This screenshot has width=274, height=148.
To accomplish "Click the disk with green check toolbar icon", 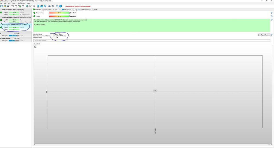I will pyautogui.click(x=19, y=6).
